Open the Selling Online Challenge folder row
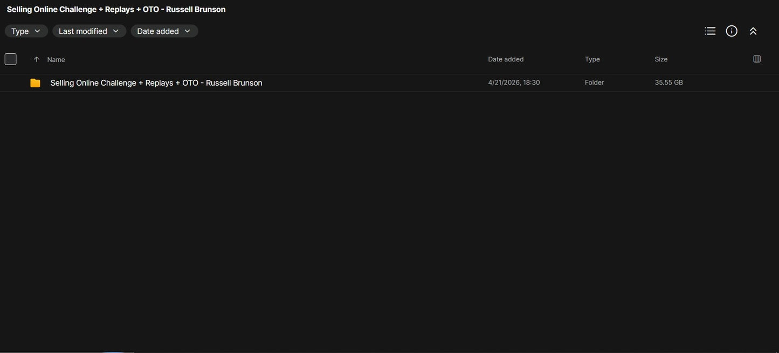This screenshot has width=779, height=353. (389, 83)
